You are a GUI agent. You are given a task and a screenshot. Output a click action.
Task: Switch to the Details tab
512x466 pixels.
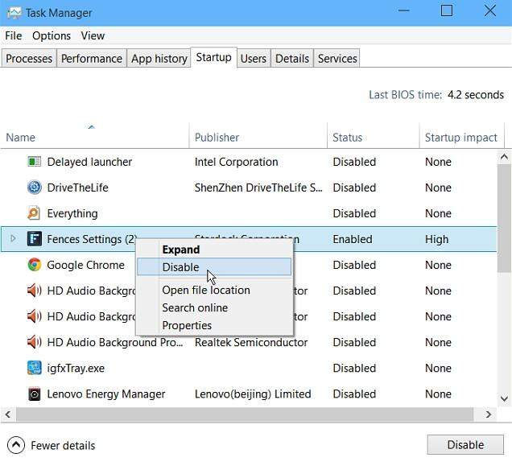click(292, 59)
